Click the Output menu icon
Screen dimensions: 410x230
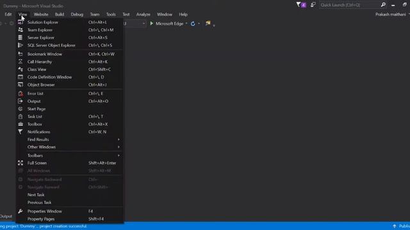tap(20, 101)
